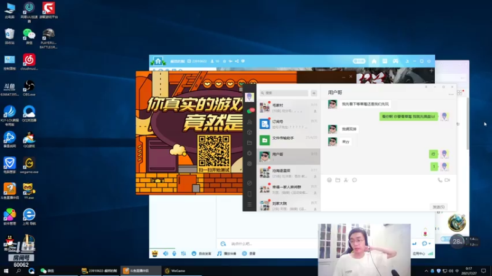Viewport: 492px width, 276px height.
Task: Open YY.exe desktop shortcut
Action: pyautogui.click(x=29, y=191)
